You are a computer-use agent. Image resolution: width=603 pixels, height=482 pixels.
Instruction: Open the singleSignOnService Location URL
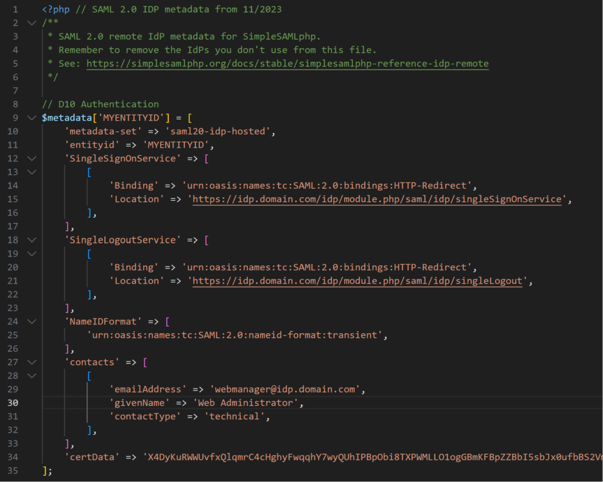(x=376, y=199)
